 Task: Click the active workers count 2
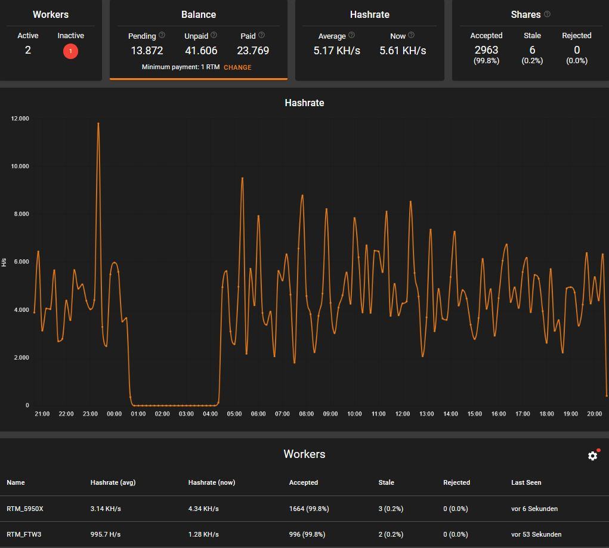point(28,50)
